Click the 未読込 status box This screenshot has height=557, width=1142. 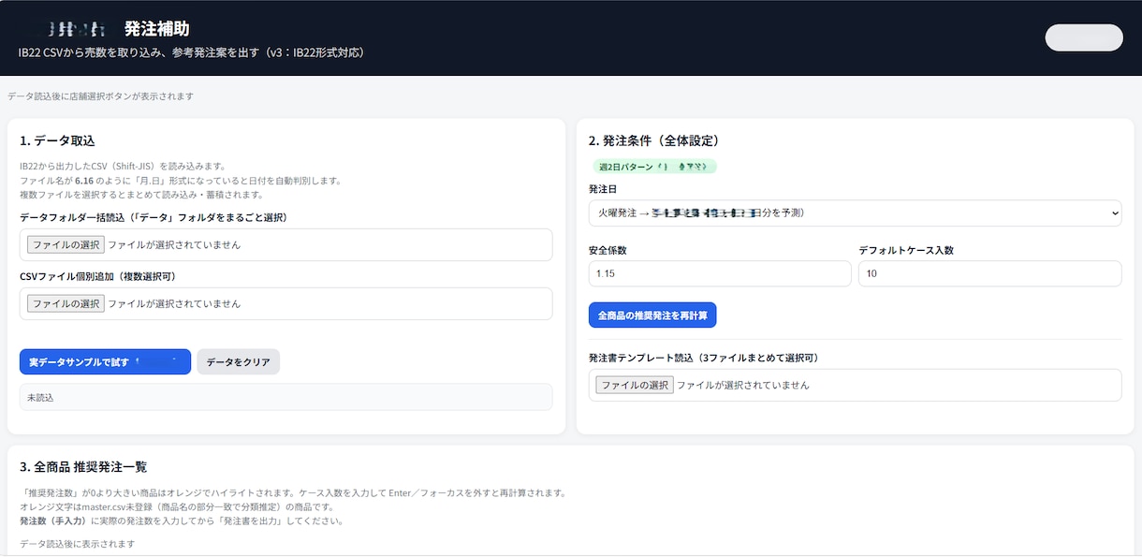click(x=285, y=397)
